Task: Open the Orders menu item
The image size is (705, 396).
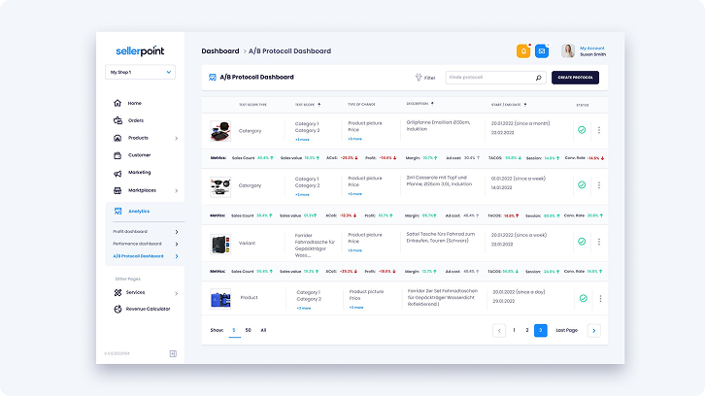Action: point(136,120)
